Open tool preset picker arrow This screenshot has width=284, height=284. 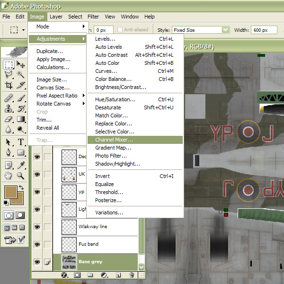click(23, 30)
